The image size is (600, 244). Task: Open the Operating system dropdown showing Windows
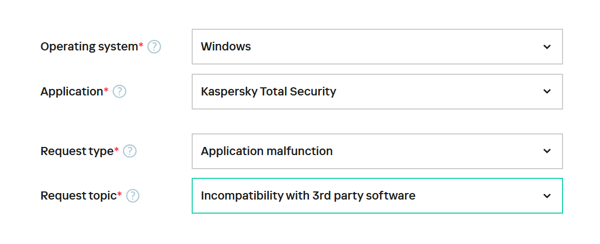pyautogui.click(x=369, y=47)
